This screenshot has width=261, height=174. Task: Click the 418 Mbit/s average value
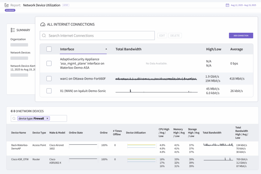[x=237, y=79]
